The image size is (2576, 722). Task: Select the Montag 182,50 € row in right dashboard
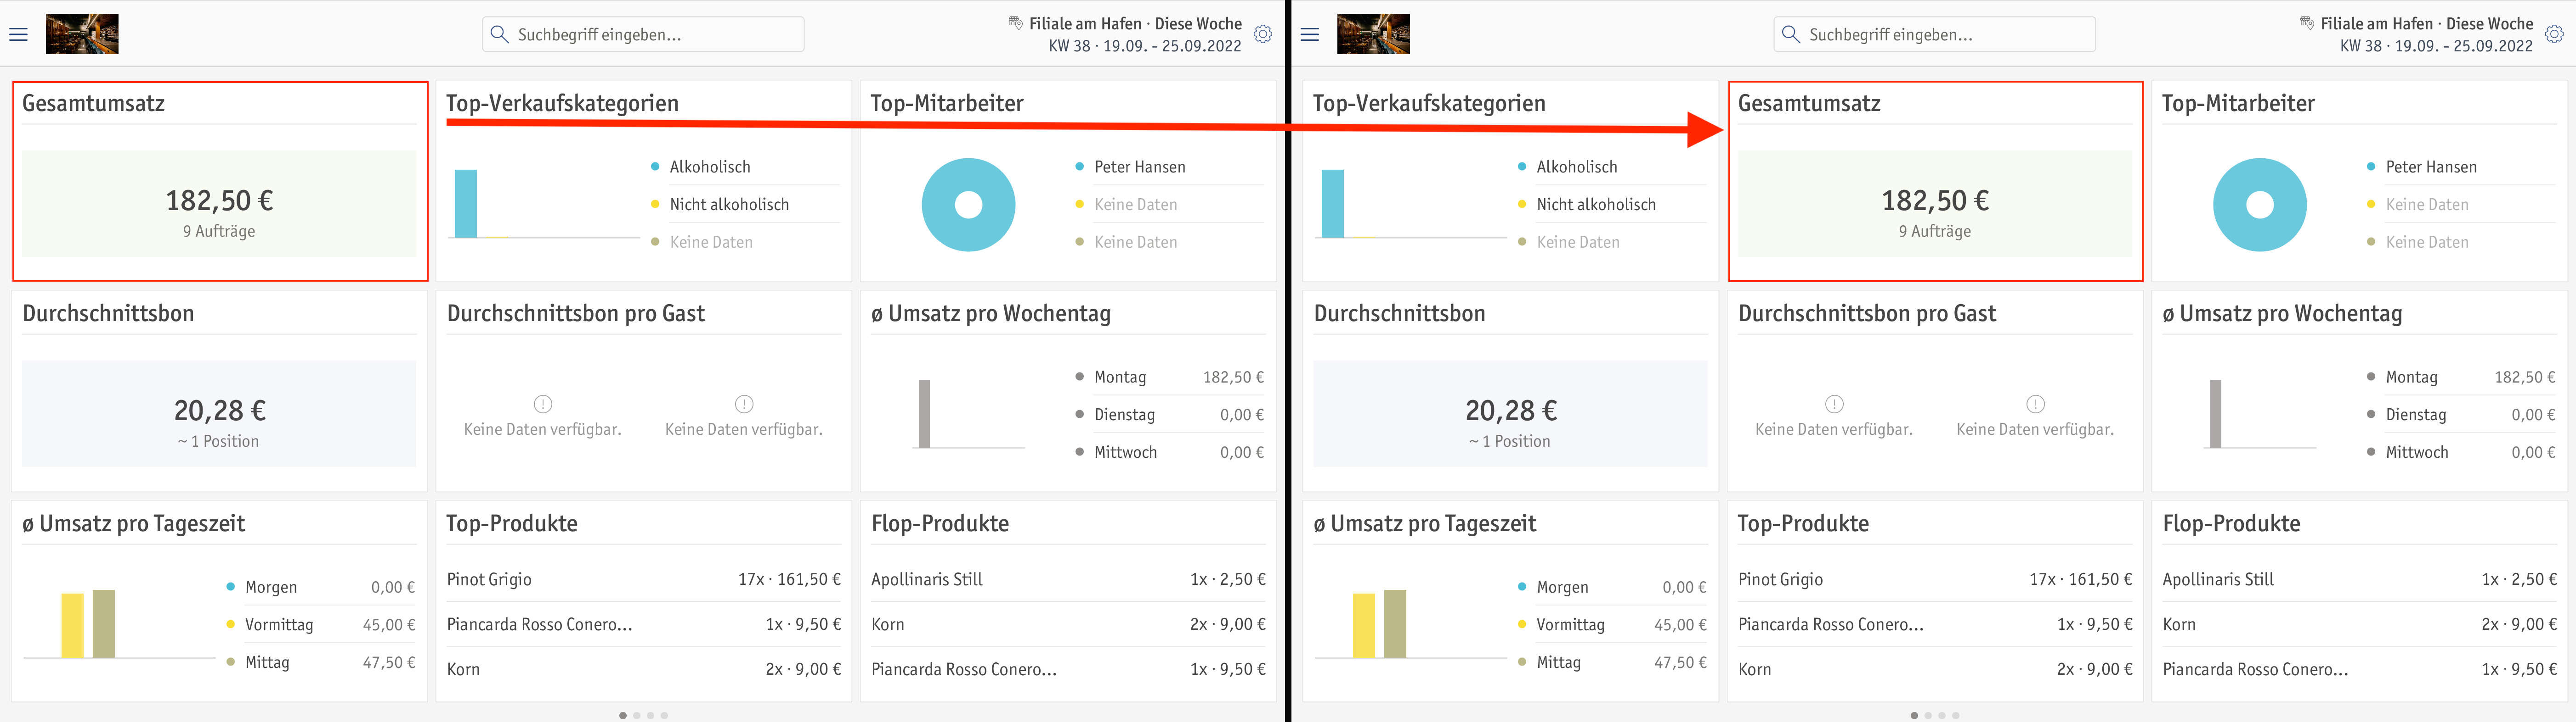[2460, 377]
